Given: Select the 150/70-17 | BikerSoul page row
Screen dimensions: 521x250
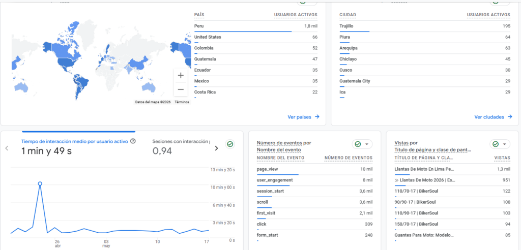Looking at the screenshot, I should pos(452,224).
